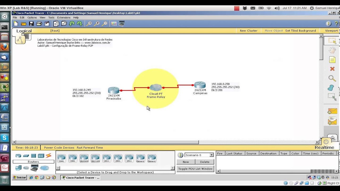
Task: Save the lab with the floppy icon
Action: tap(31, 24)
